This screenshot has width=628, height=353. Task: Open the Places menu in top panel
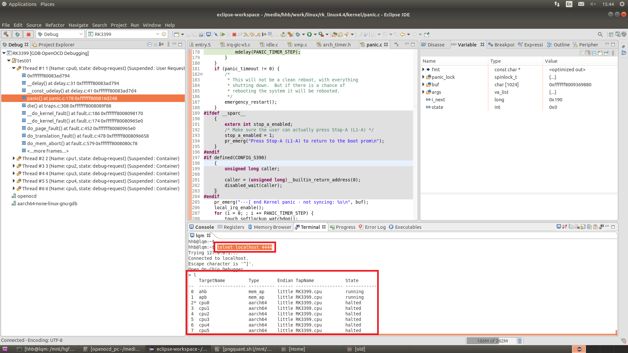coord(47,4)
